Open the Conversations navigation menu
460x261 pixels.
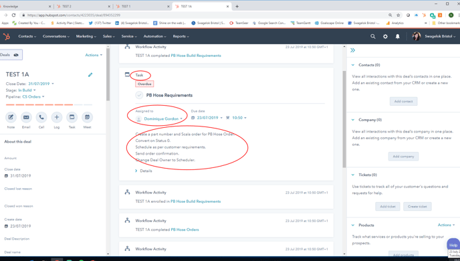[56, 36]
